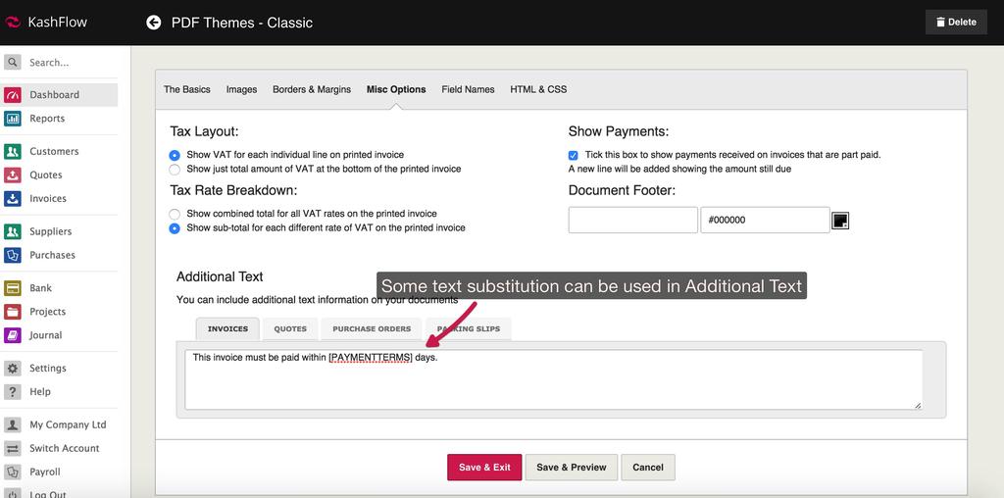Click the Purchases cart icon
1004x498 pixels.
(x=13, y=255)
